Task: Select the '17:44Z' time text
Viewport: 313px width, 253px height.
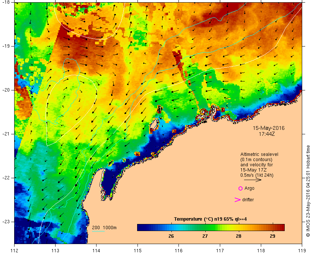Action: click(267, 134)
